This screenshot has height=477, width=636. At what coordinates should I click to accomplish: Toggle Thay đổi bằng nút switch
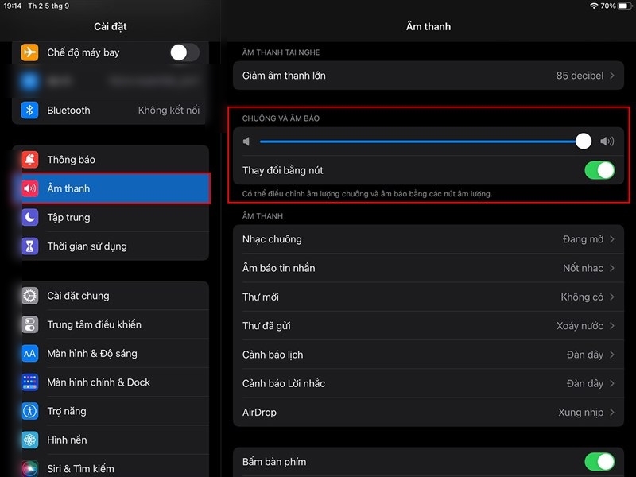599,170
